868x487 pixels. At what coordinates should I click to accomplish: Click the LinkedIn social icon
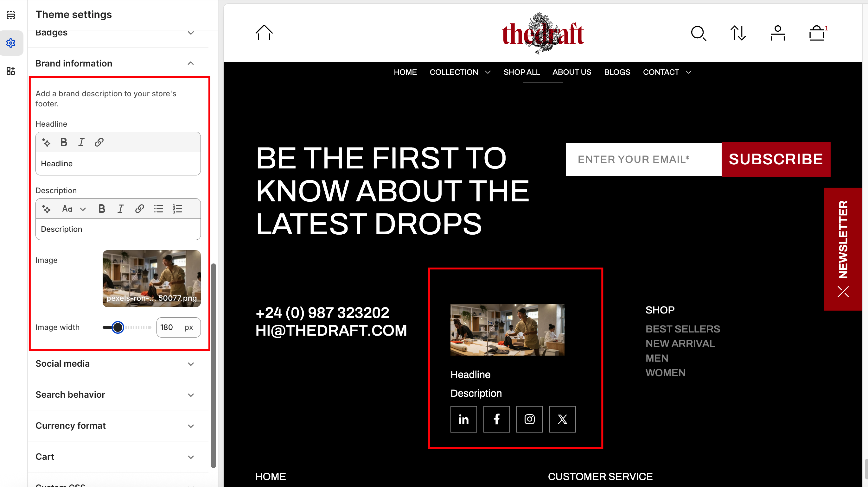464,419
